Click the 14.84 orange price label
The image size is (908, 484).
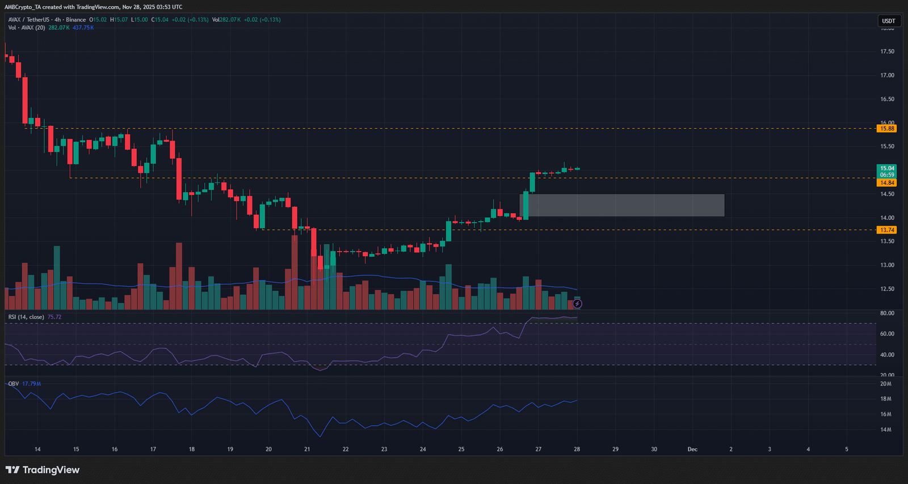(x=887, y=183)
